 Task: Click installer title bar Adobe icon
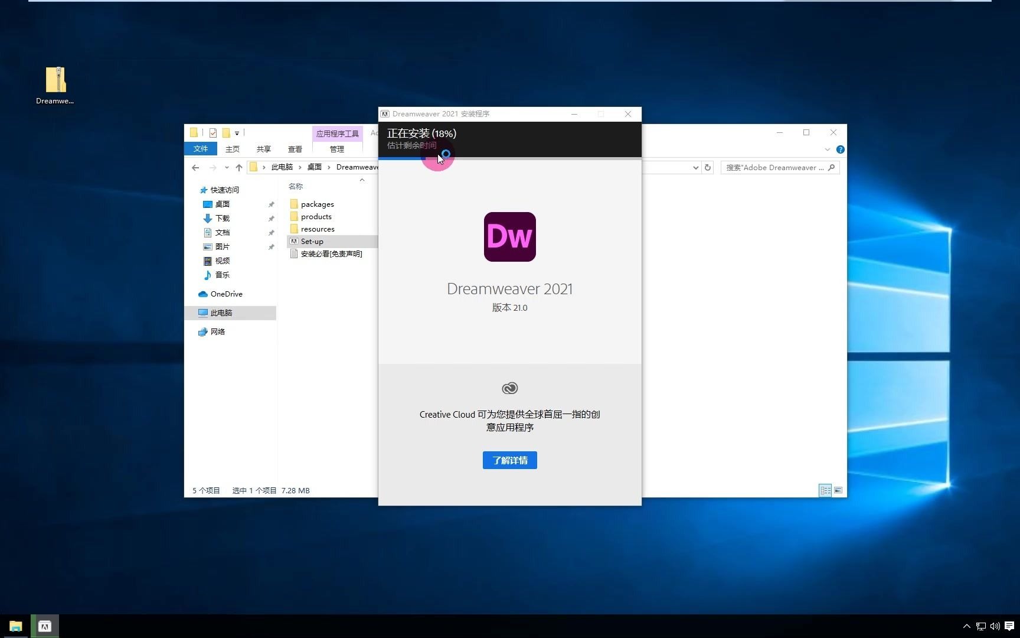pyautogui.click(x=385, y=114)
